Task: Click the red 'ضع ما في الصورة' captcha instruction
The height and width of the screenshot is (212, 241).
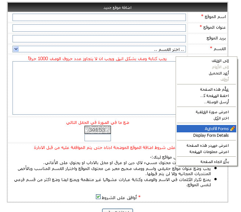Action: point(98,122)
